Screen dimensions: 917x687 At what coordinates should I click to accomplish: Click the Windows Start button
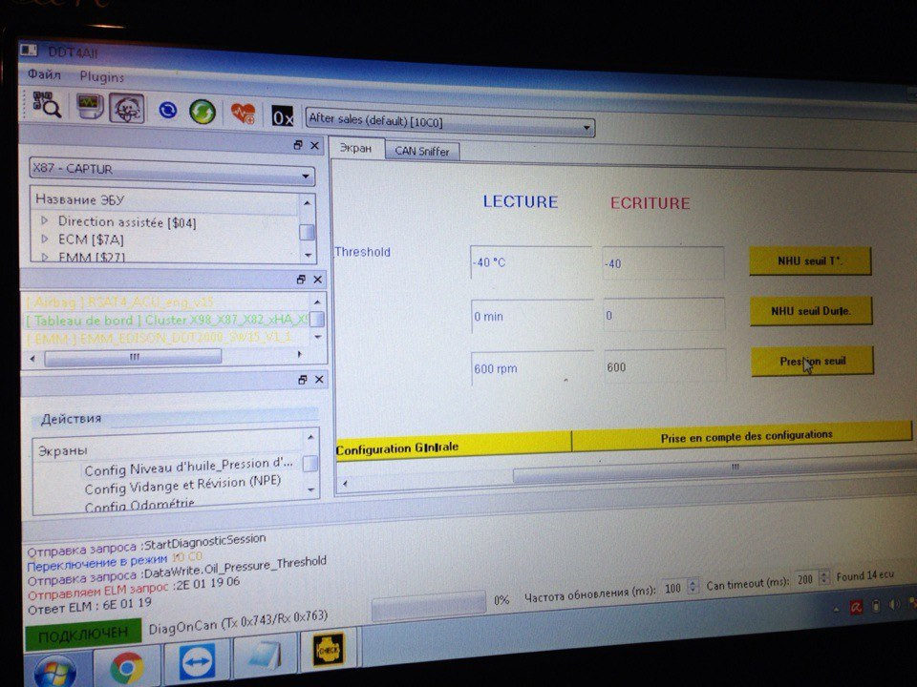point(55,671)
